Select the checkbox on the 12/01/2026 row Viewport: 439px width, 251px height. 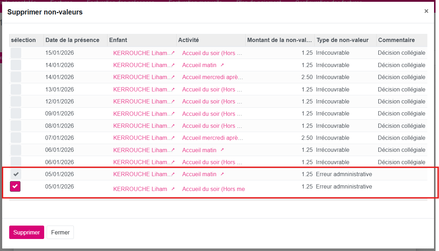(x=16, y=101)
